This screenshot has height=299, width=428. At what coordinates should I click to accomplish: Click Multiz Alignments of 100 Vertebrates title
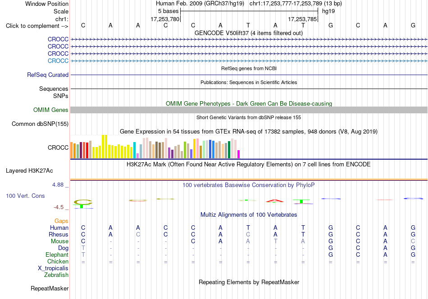(249, 215)
